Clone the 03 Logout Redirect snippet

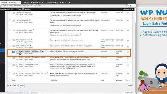pyautogui.click(x=21, y=67)
